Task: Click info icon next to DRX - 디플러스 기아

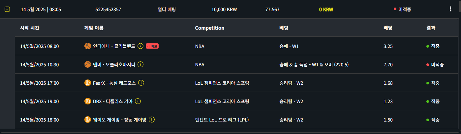Action: pyautogui.click(x=138, y=101)
